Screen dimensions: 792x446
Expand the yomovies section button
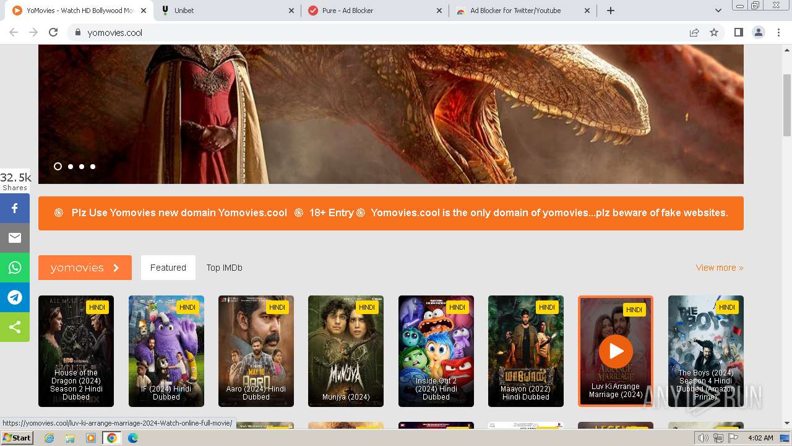pyautogui.click(x=85, y=268)
